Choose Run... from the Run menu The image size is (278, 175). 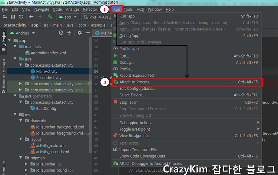(187, 56)
